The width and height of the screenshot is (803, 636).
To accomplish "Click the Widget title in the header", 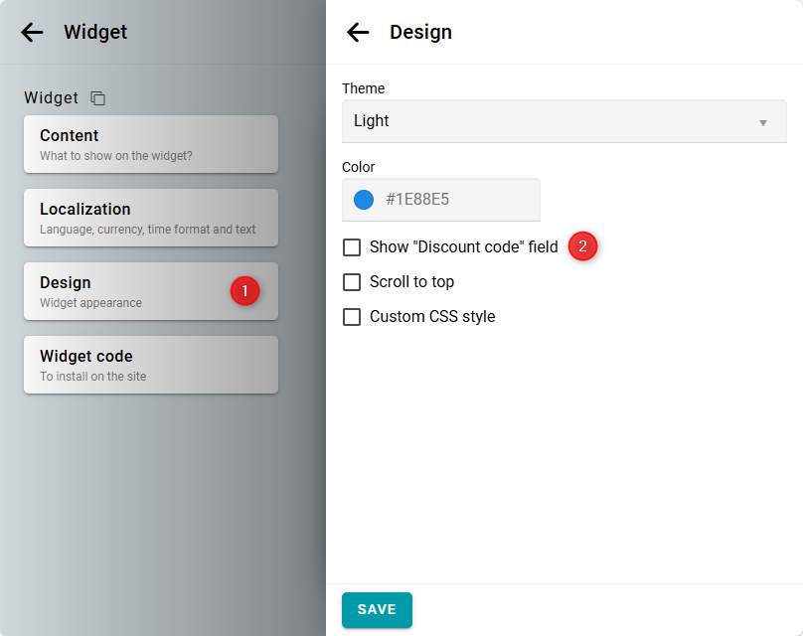I will (x=95, y=32).
